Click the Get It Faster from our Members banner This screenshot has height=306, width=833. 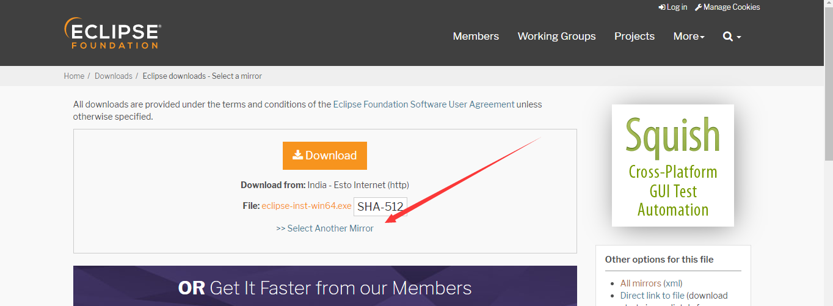point(325,287)
